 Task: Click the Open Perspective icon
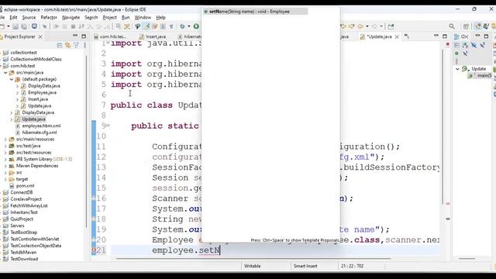tap(466, 26)
